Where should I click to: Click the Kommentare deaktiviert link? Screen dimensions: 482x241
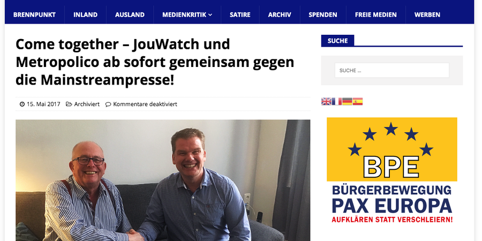coord(145,104)
